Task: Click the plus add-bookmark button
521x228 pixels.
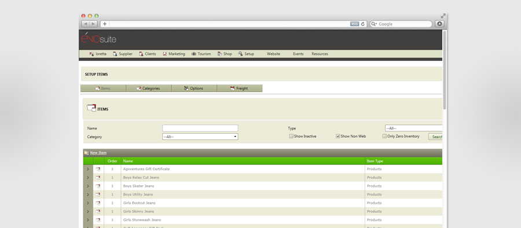Action: click(x=105, y=24)
